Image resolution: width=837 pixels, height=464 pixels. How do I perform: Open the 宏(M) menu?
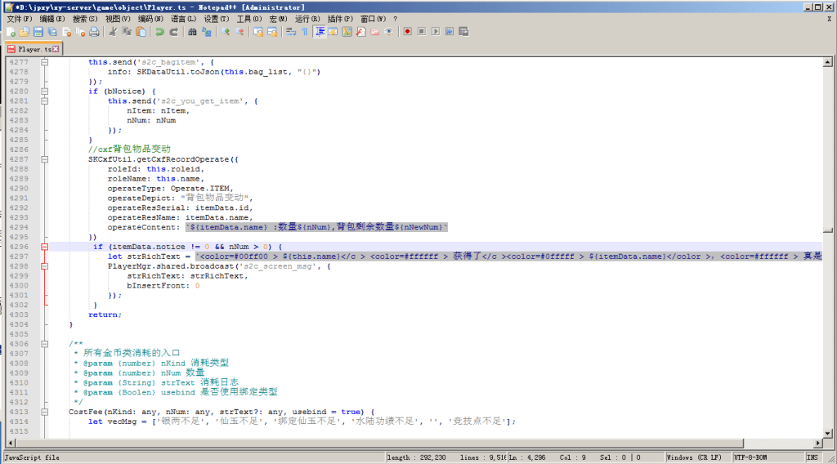[278, 19]
